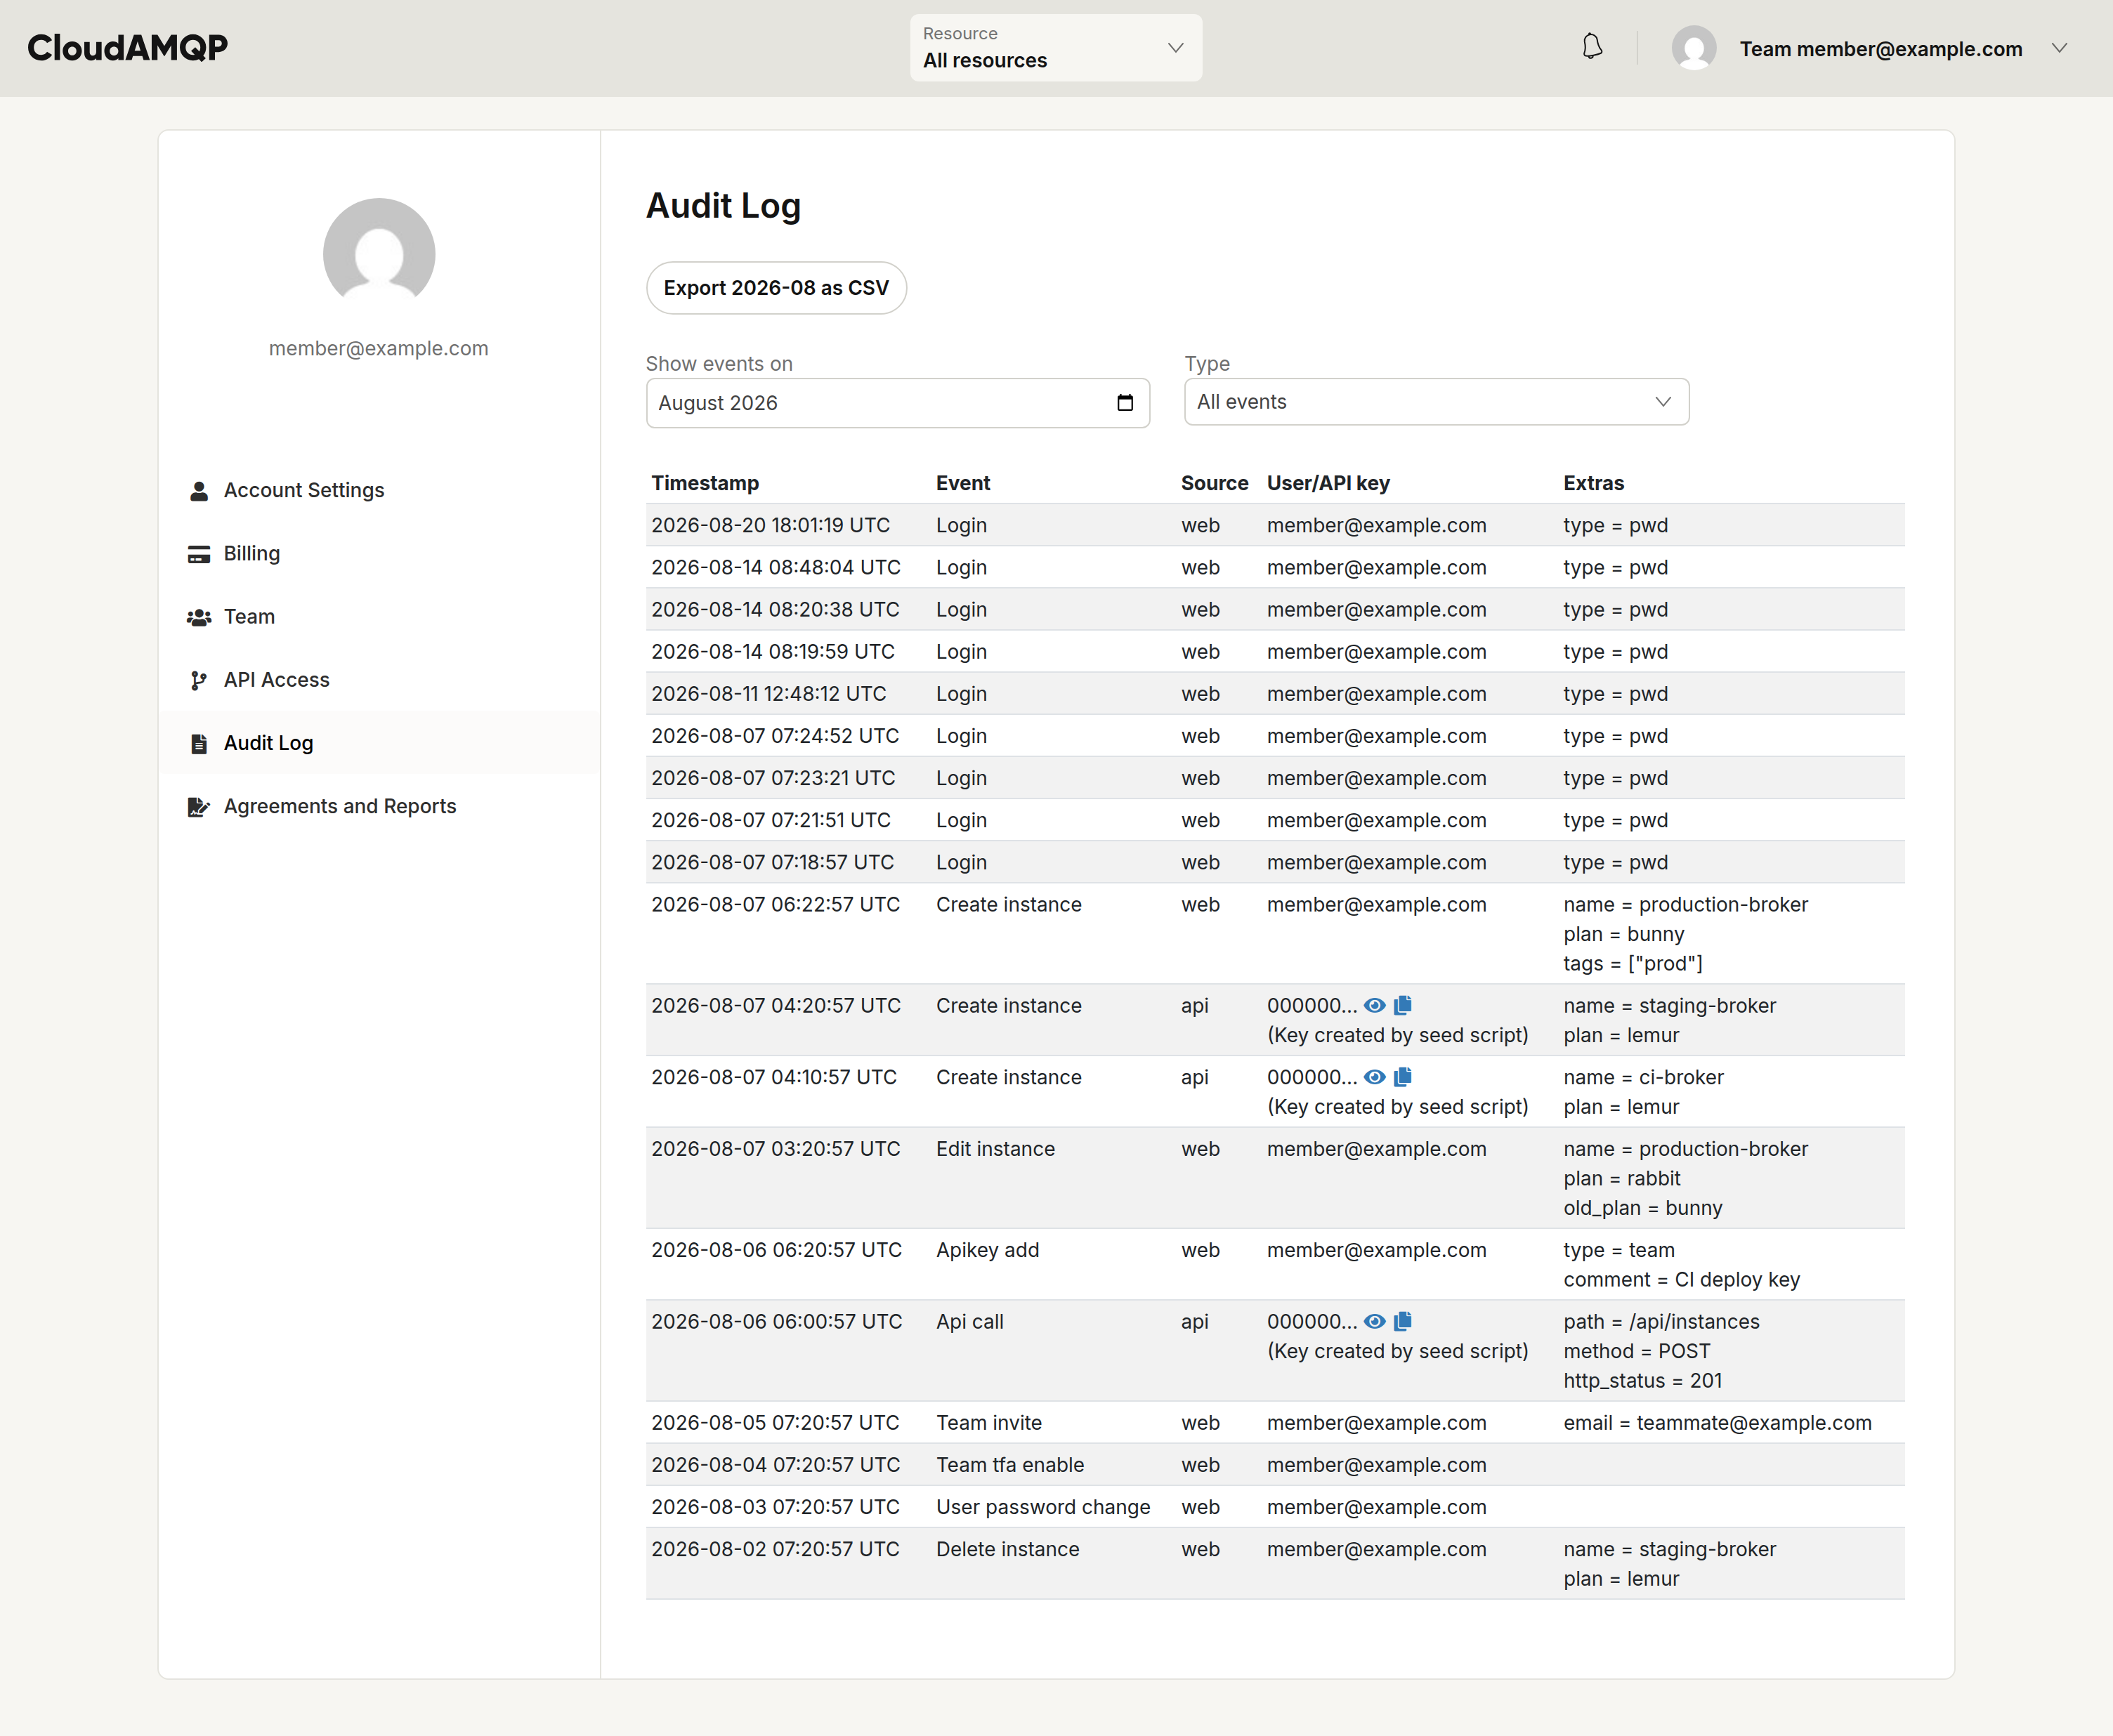Copy API key in the Api call row
Screen dimensions: 2113x1736
[x=1403, y=1321]
